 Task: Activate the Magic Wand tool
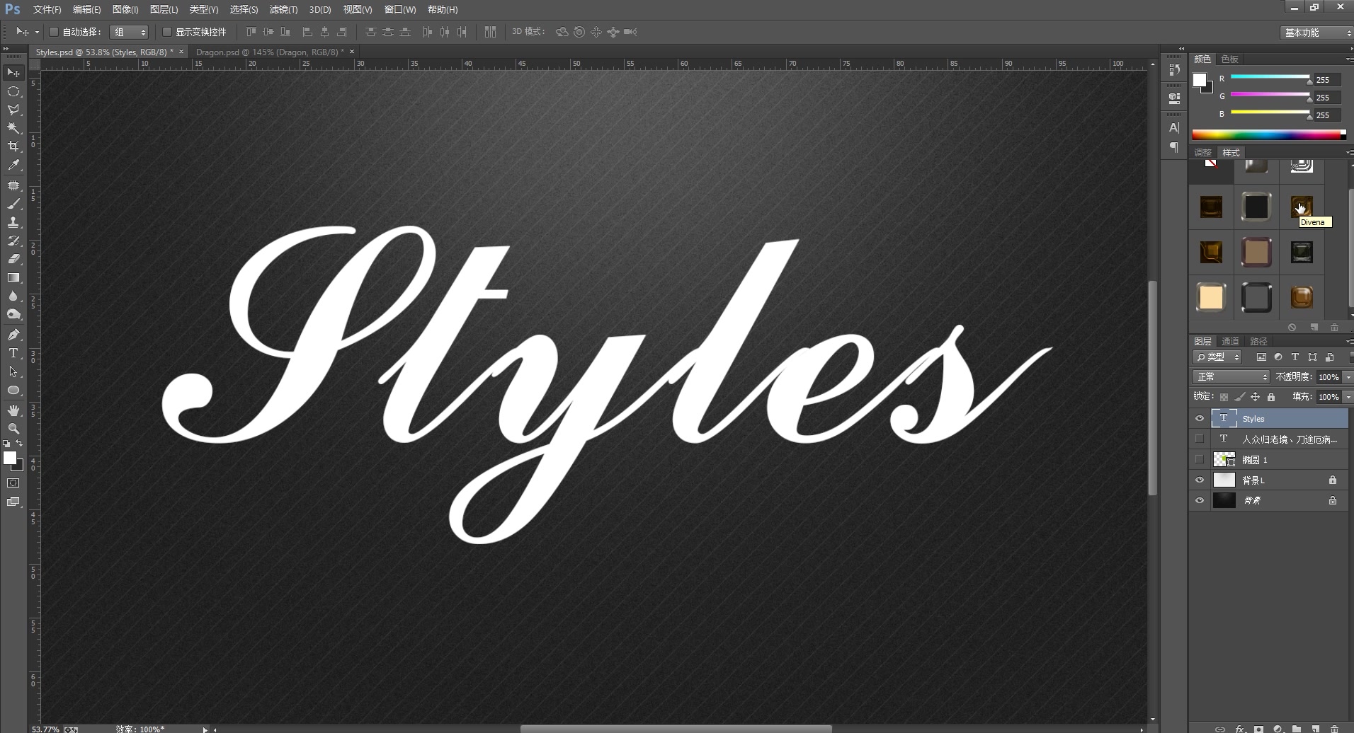[13, 128]
